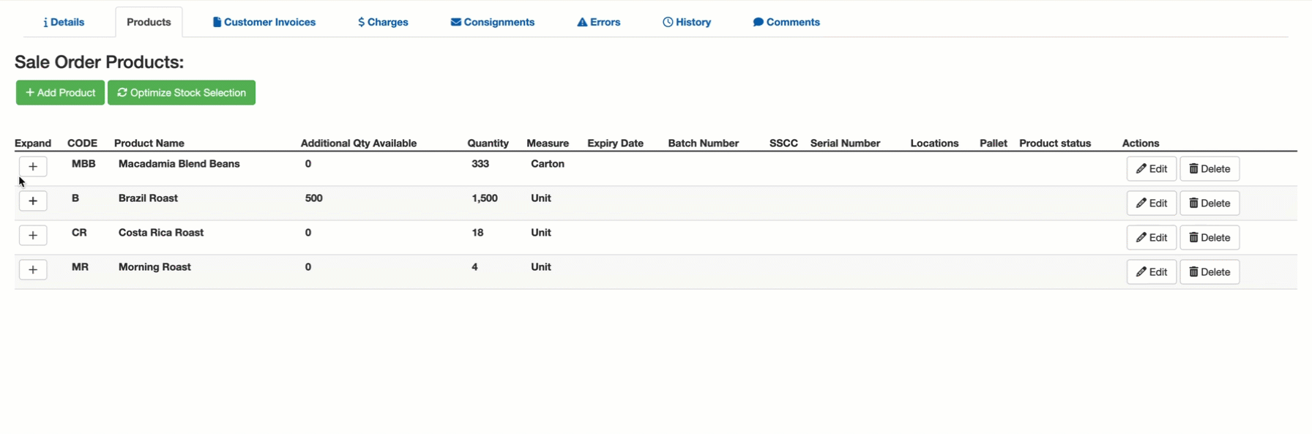
Task: Click Edit for Macadamia Blend Beans
Action: [1151, 169]
